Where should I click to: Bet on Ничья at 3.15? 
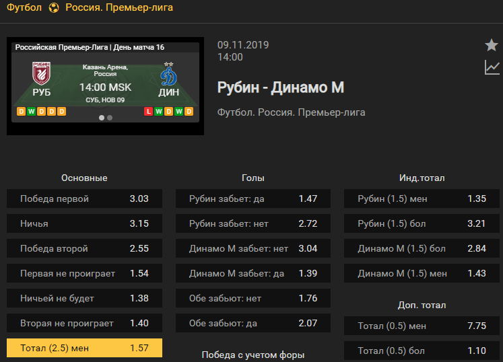point(84,223)
